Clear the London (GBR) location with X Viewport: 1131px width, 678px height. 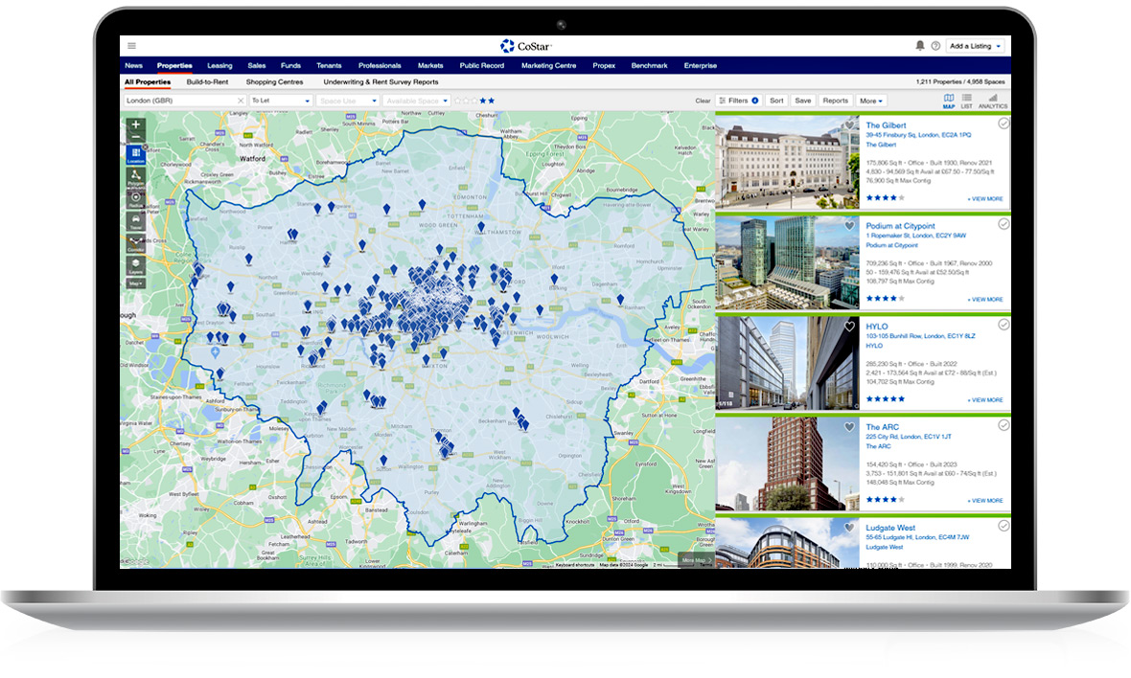tap(241, 101)
